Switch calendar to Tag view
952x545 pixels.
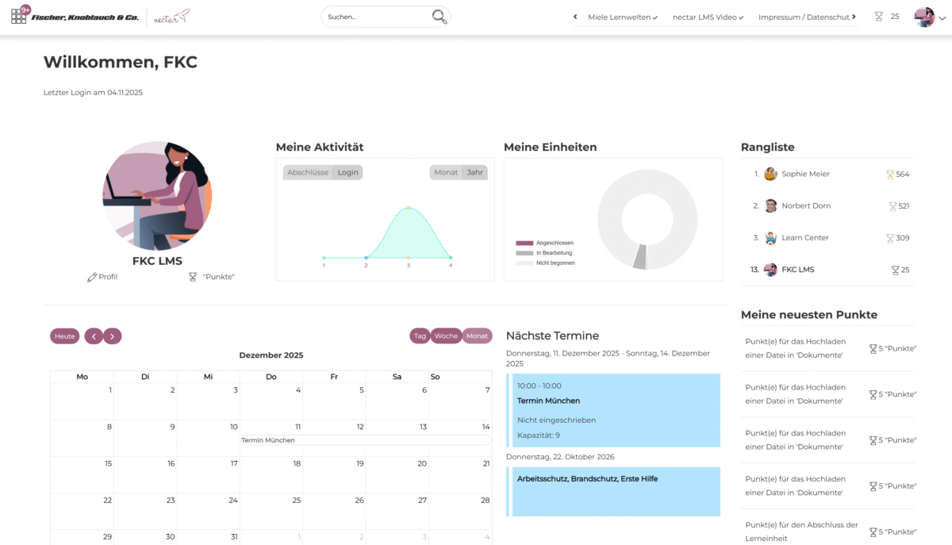pos(420,336)
